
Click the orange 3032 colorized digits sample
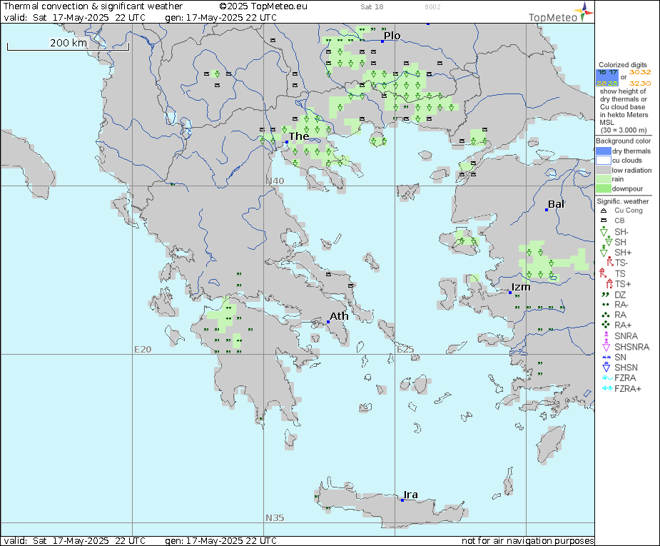[640, 72]
